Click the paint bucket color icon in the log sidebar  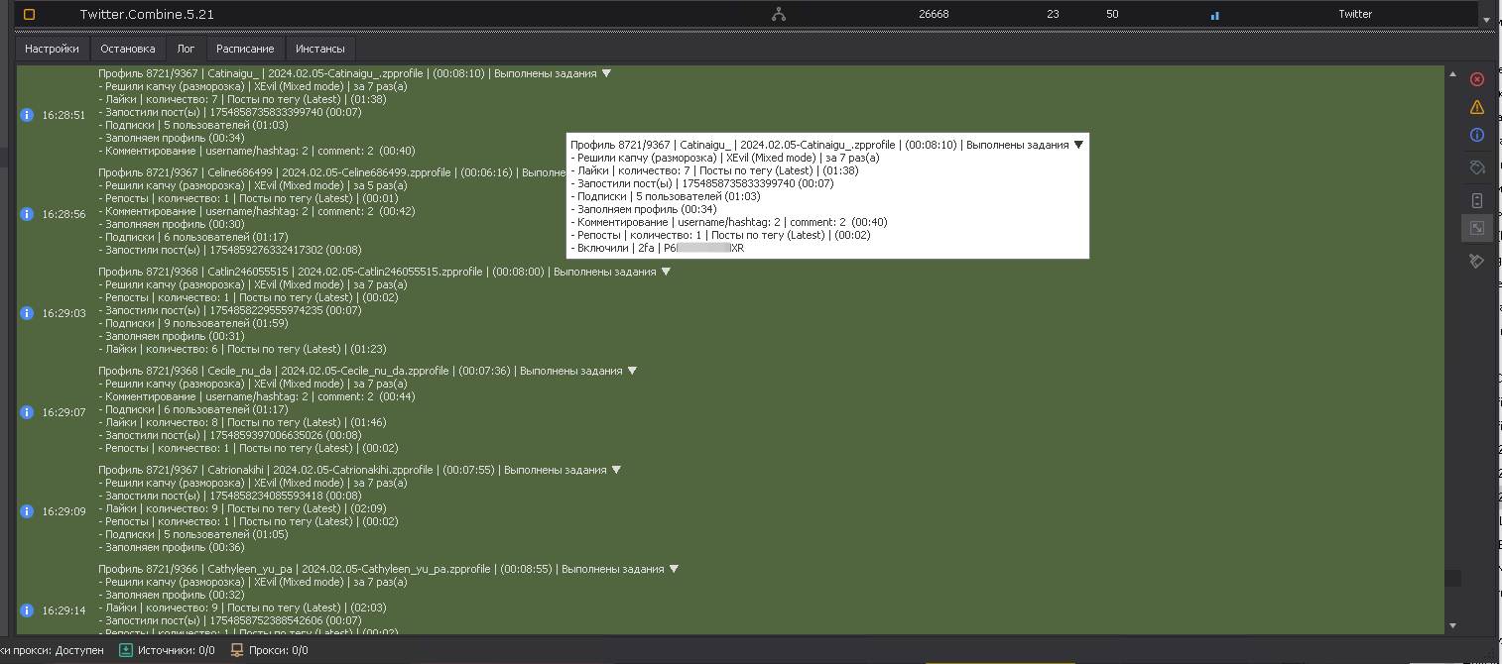(x=1476, y=167)
